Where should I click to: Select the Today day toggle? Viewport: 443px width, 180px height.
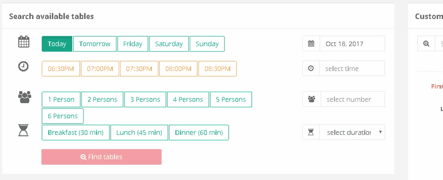pos(57,44)
